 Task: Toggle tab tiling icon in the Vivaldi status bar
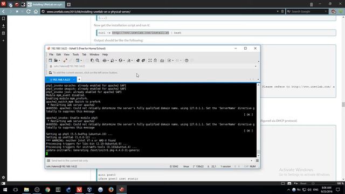283,183
